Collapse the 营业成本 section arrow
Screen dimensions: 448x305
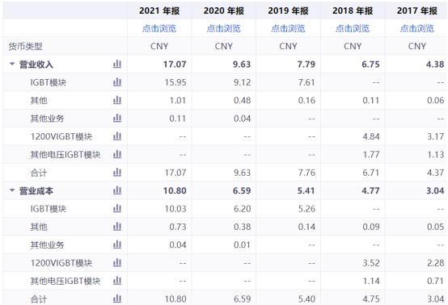(x=12, y=190)
